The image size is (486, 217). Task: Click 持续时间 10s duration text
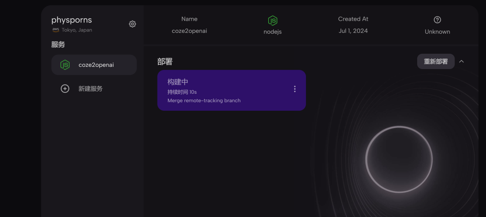coord(182,92)
